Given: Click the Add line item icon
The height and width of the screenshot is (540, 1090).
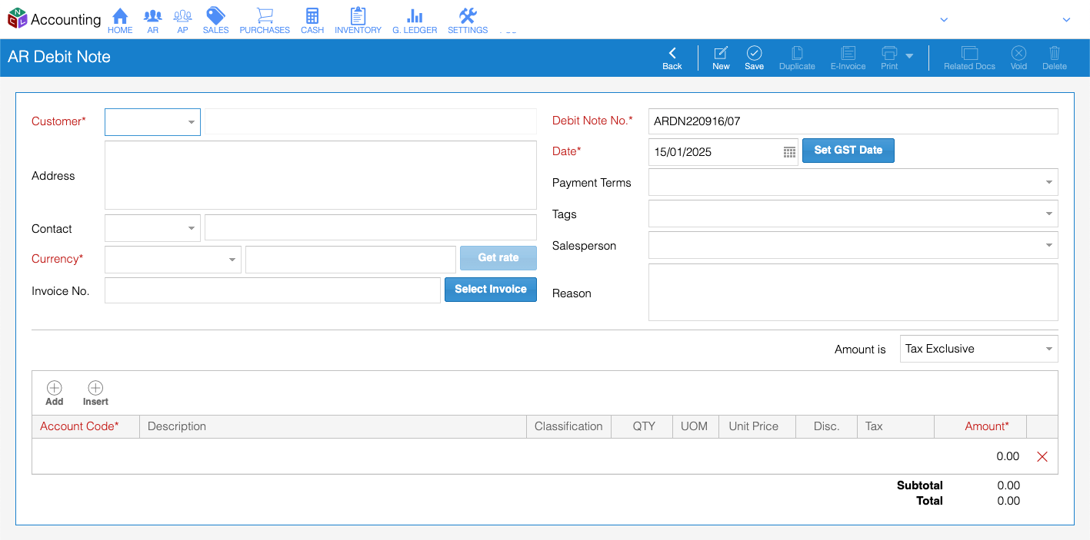Looking at the screenshot, I should [x=55, y=389].
